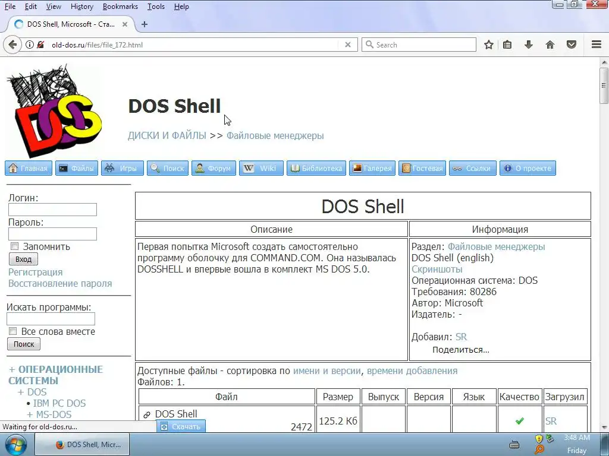Click the MS-DOS logo image
The width and height of the screenshot is (609, 456).
pyautogui.click(x=54, y=110)
